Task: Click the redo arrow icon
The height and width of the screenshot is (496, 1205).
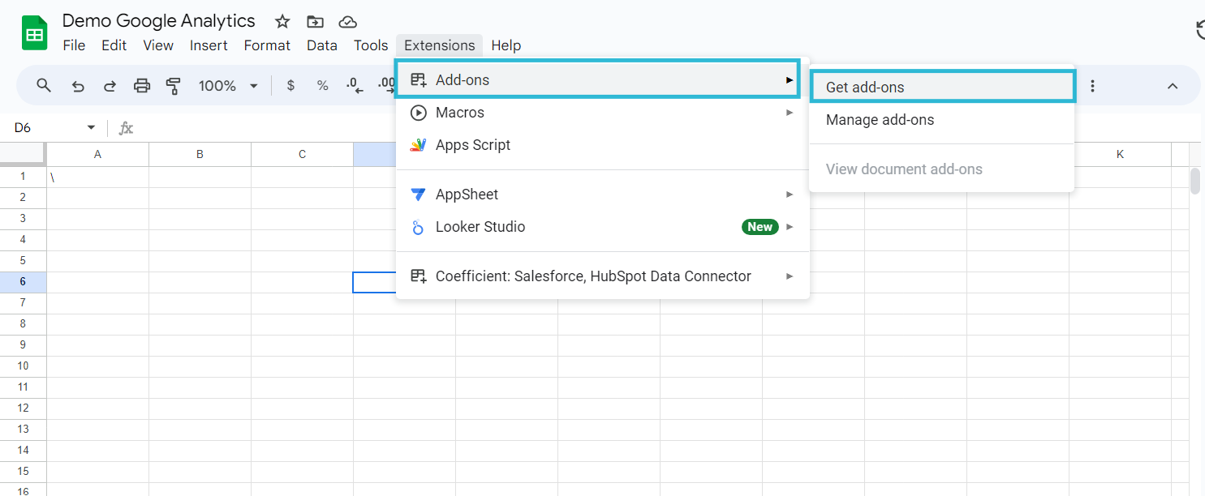Action: coord(110,85)
